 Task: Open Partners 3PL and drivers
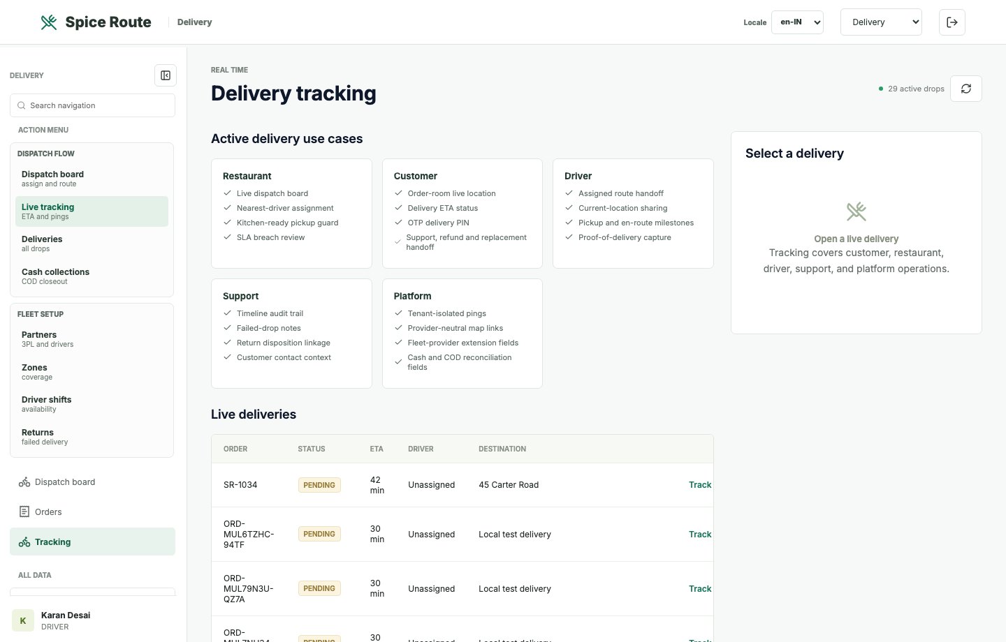92,339
